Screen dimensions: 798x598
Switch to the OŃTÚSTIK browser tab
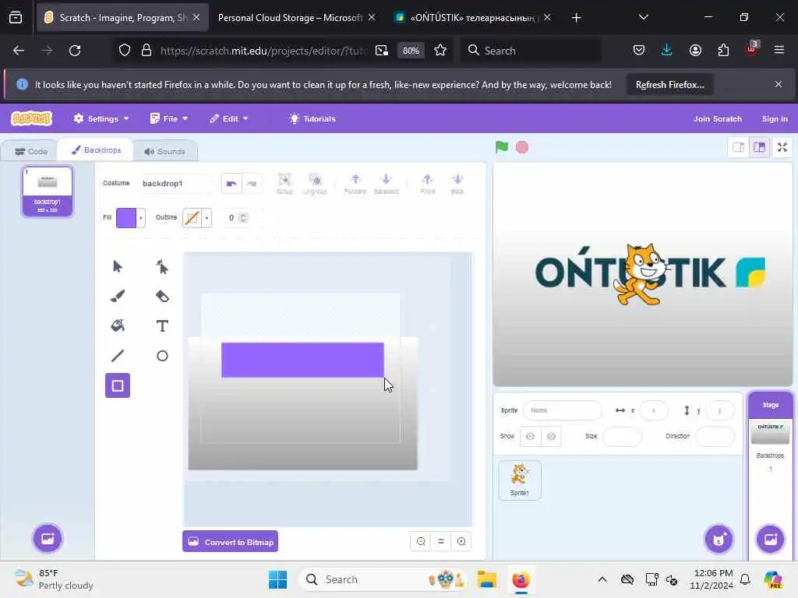(x=471, y=17)
